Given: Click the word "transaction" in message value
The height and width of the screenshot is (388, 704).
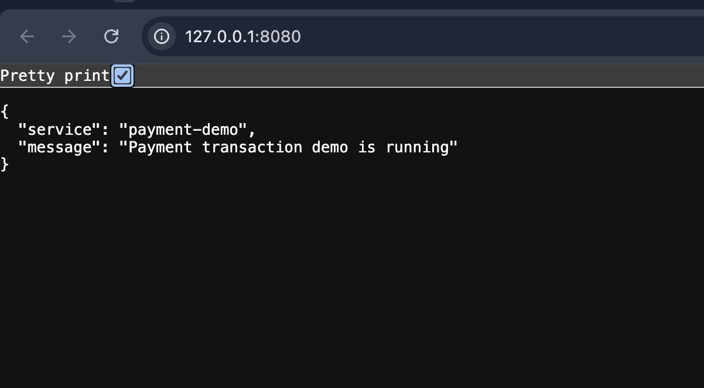Looking at the screenshot, I should 252,147.
